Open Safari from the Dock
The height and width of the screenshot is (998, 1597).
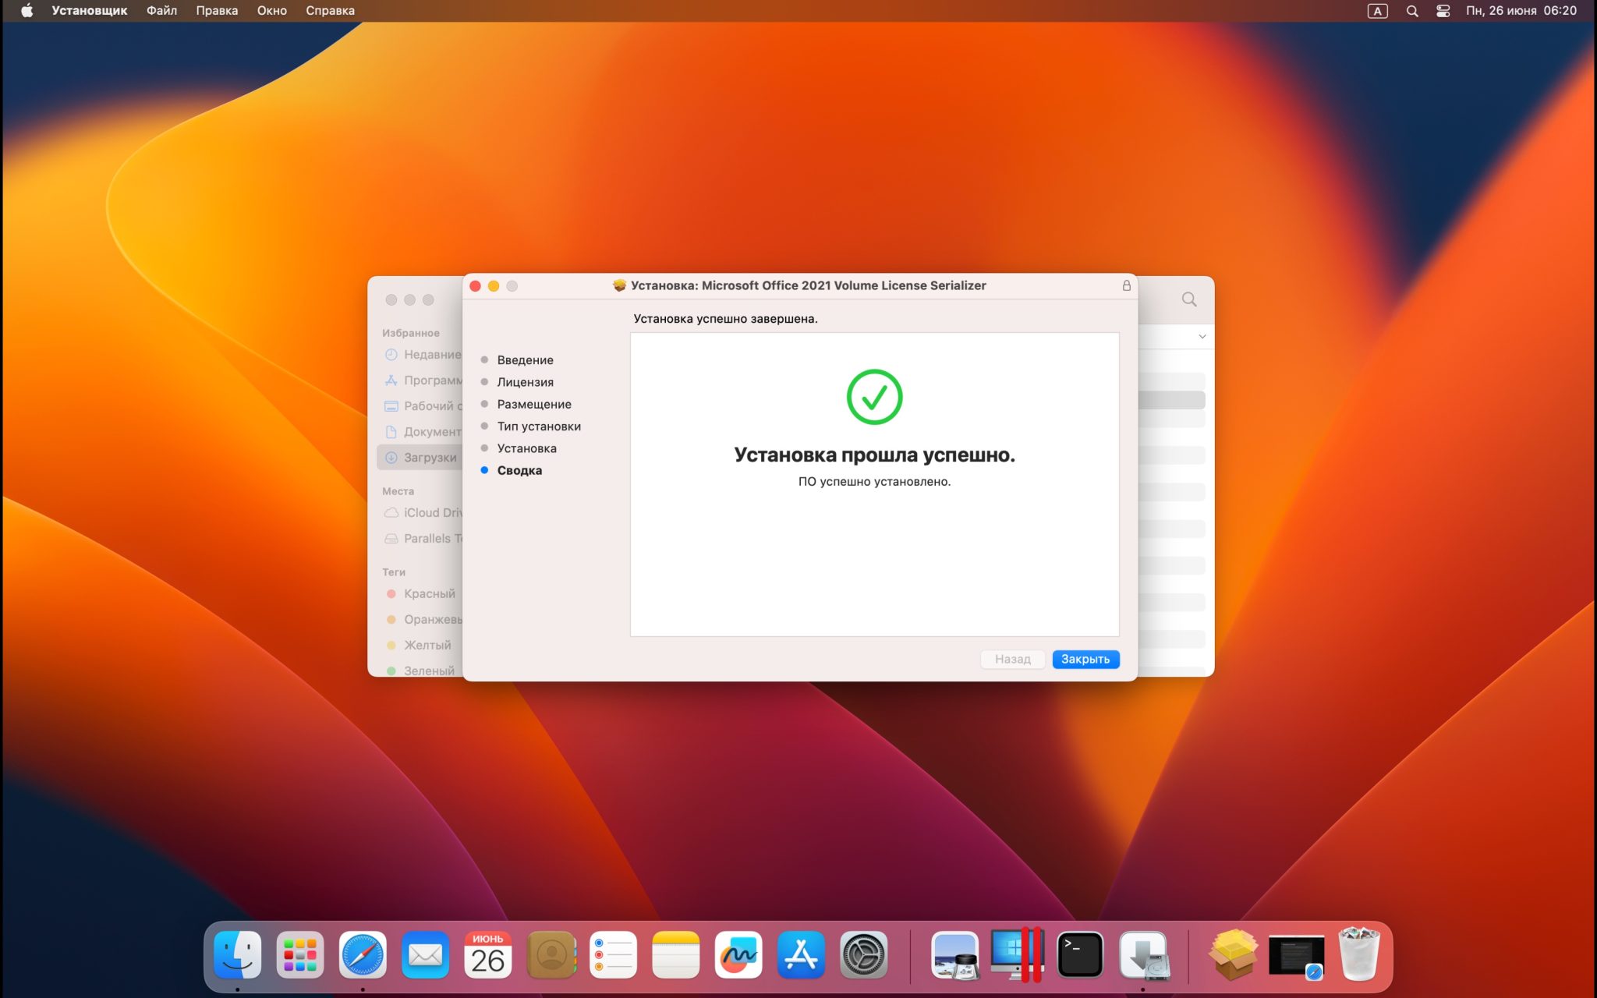[363, 954]
